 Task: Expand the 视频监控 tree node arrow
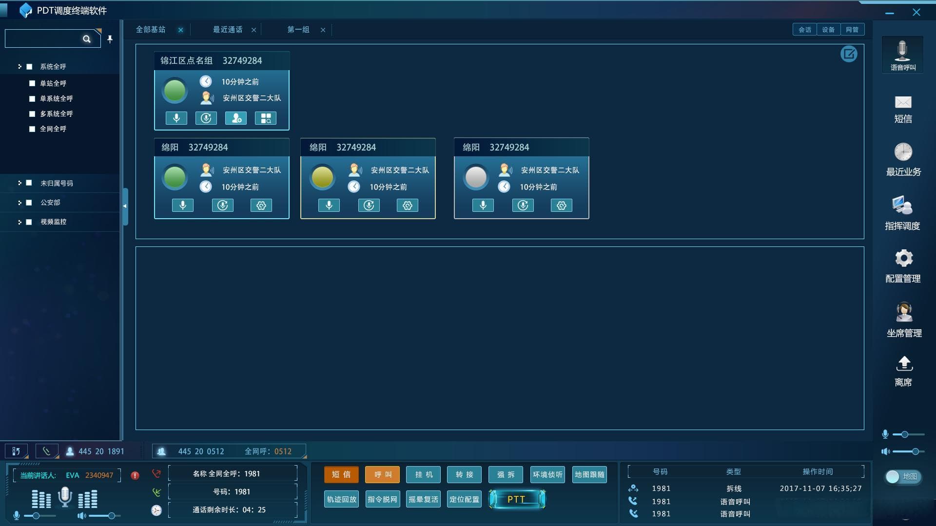(19, 222)
